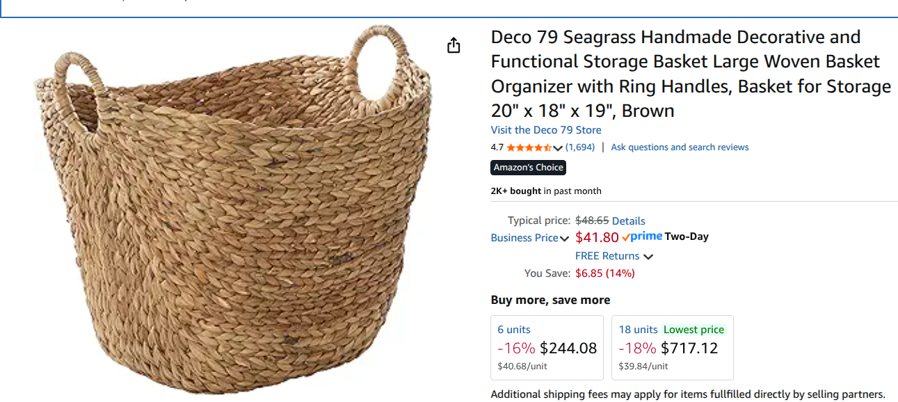Click Ask questions and search reviews
898x402 pixels.
[680, 147]
